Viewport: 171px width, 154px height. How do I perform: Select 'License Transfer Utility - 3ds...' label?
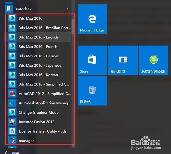pos(44,131)
